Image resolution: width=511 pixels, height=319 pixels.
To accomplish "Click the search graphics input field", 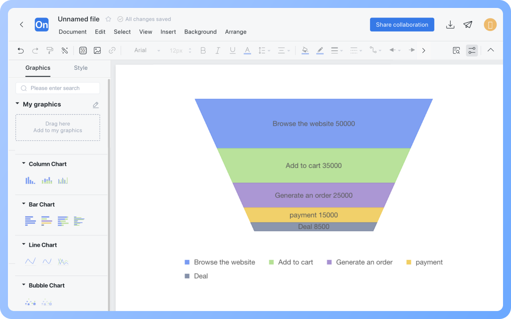I will coord(57,88).
